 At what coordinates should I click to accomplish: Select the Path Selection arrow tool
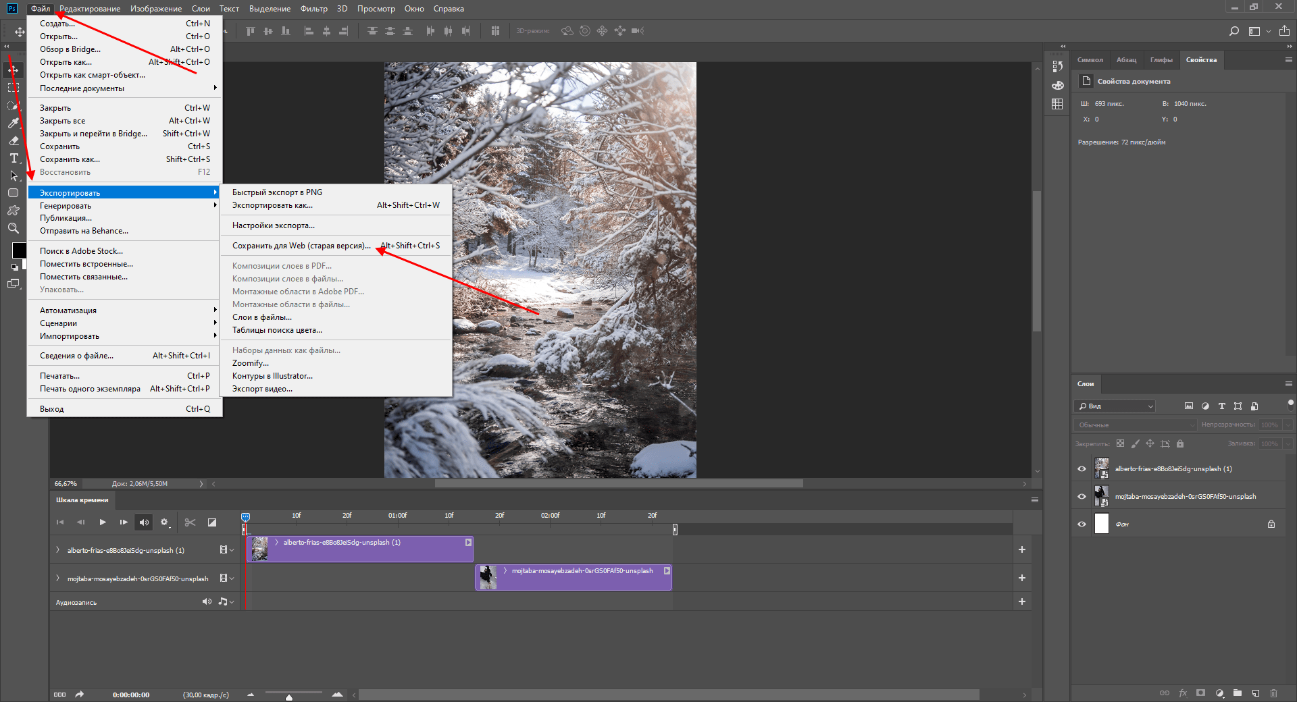coord(14,175)
